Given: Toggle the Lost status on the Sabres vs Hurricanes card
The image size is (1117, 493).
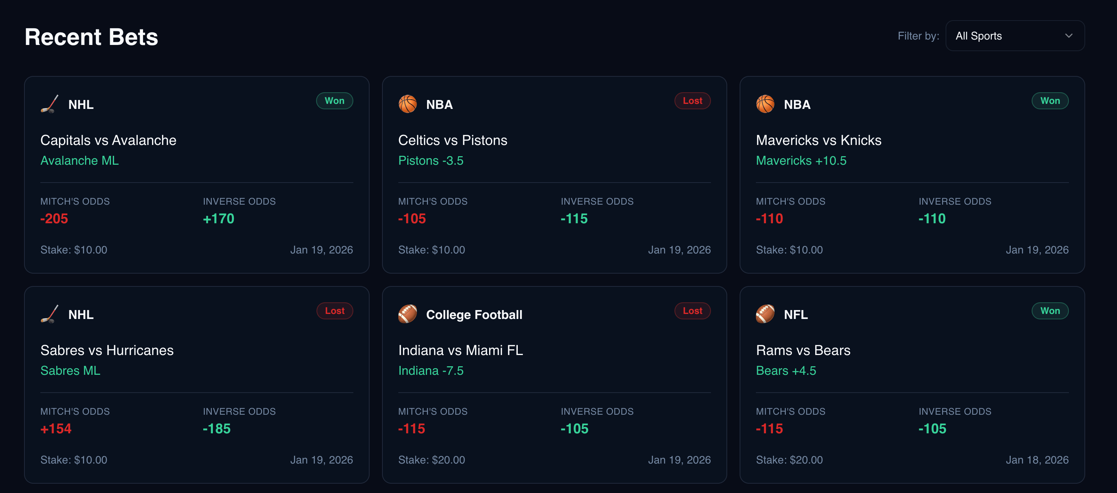Looking at the screenshot, I should tap(334, 310).
